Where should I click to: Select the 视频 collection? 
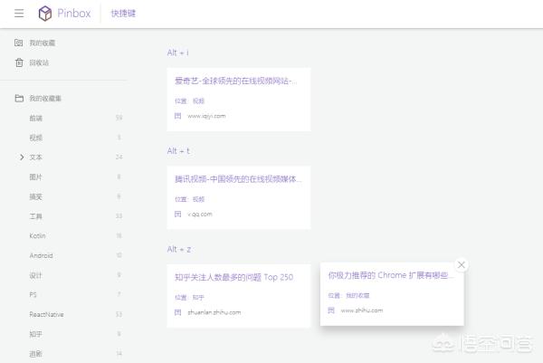click(36, 138)
